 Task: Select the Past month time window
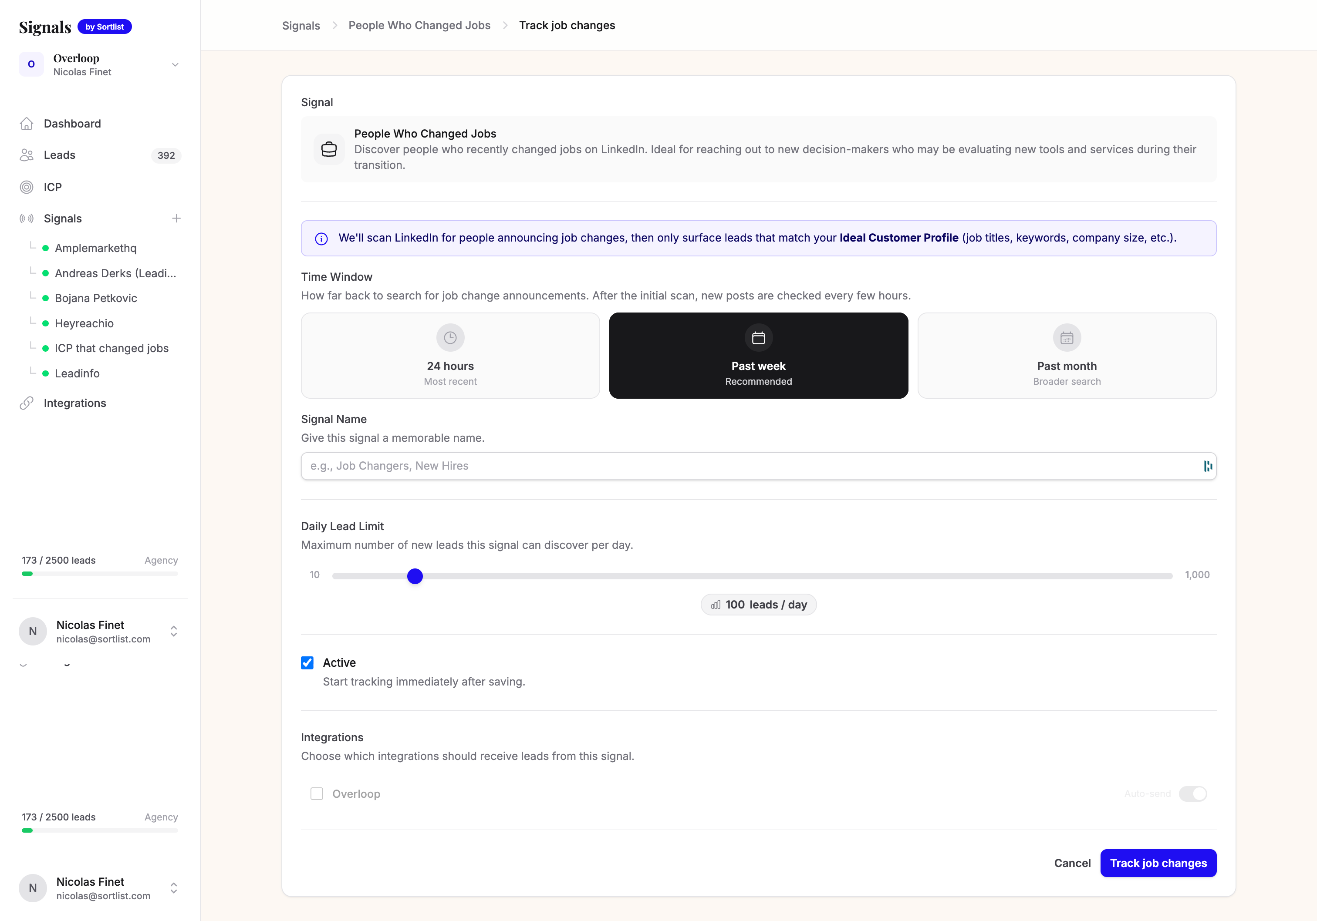pos(1067,355)
